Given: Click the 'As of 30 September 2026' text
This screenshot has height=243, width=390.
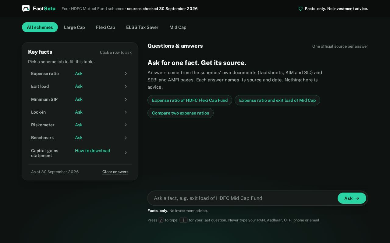Looking at the screenshot, I should (x=55, y=172).
